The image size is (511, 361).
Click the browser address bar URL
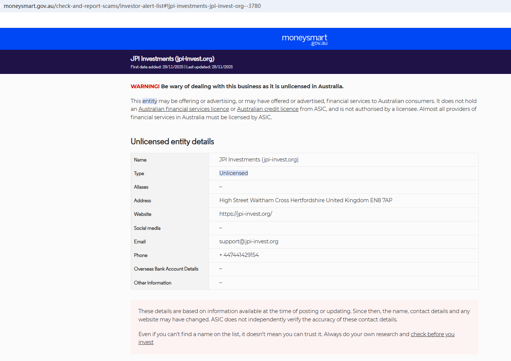tap(132, 6)
